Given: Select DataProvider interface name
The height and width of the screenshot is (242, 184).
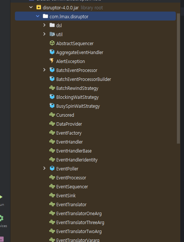Looking at the screenshot, I should (69, 124).
